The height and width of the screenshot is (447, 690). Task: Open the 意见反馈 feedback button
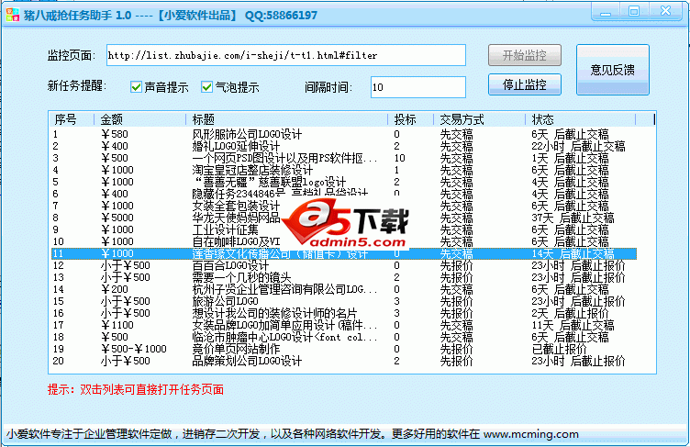tap(613, 70)
